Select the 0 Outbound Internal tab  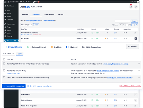pyautogui.click(x=37, y=47)
